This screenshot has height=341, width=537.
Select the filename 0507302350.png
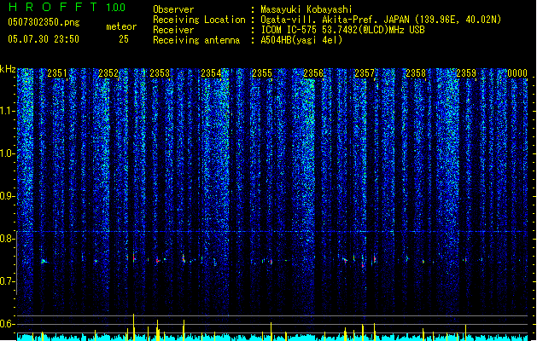pyautogui.click(x=44, y=22)
